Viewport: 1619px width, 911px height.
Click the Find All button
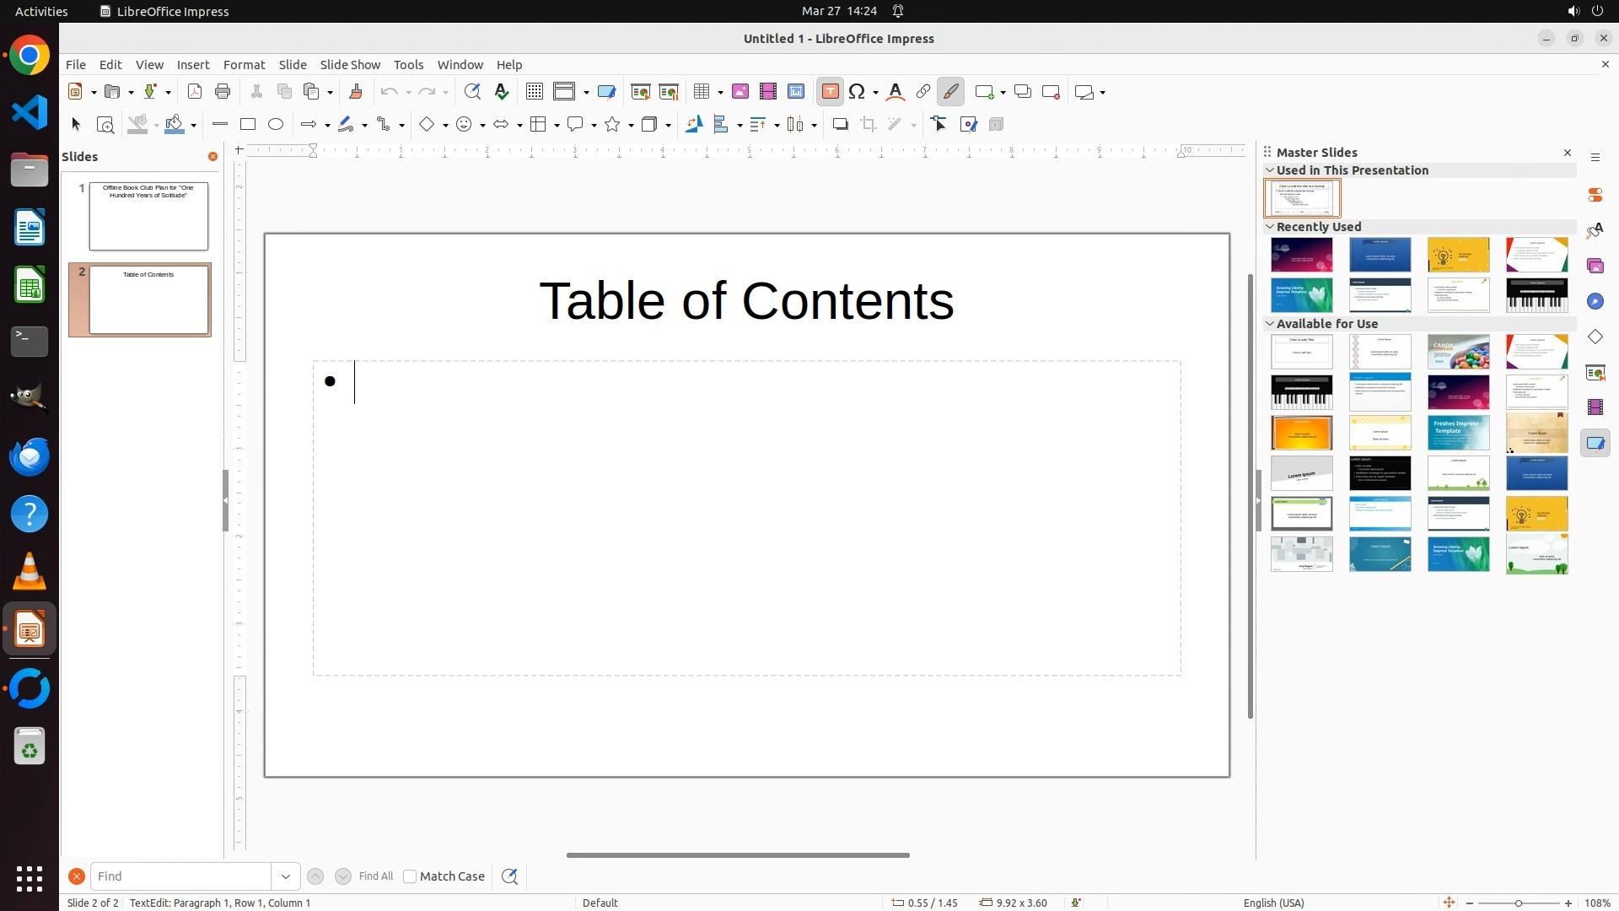click(375, 876)
